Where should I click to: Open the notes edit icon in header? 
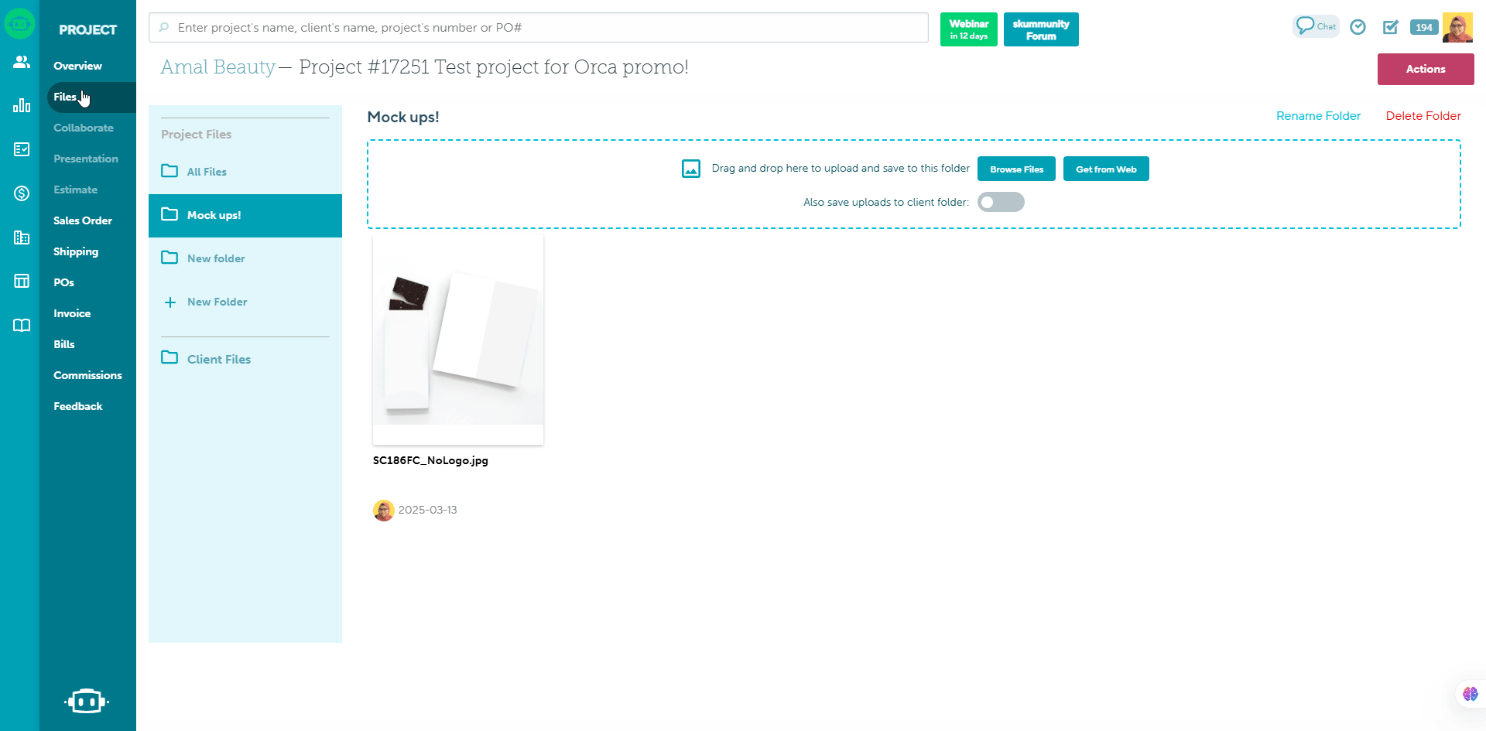pos(1391,27)
